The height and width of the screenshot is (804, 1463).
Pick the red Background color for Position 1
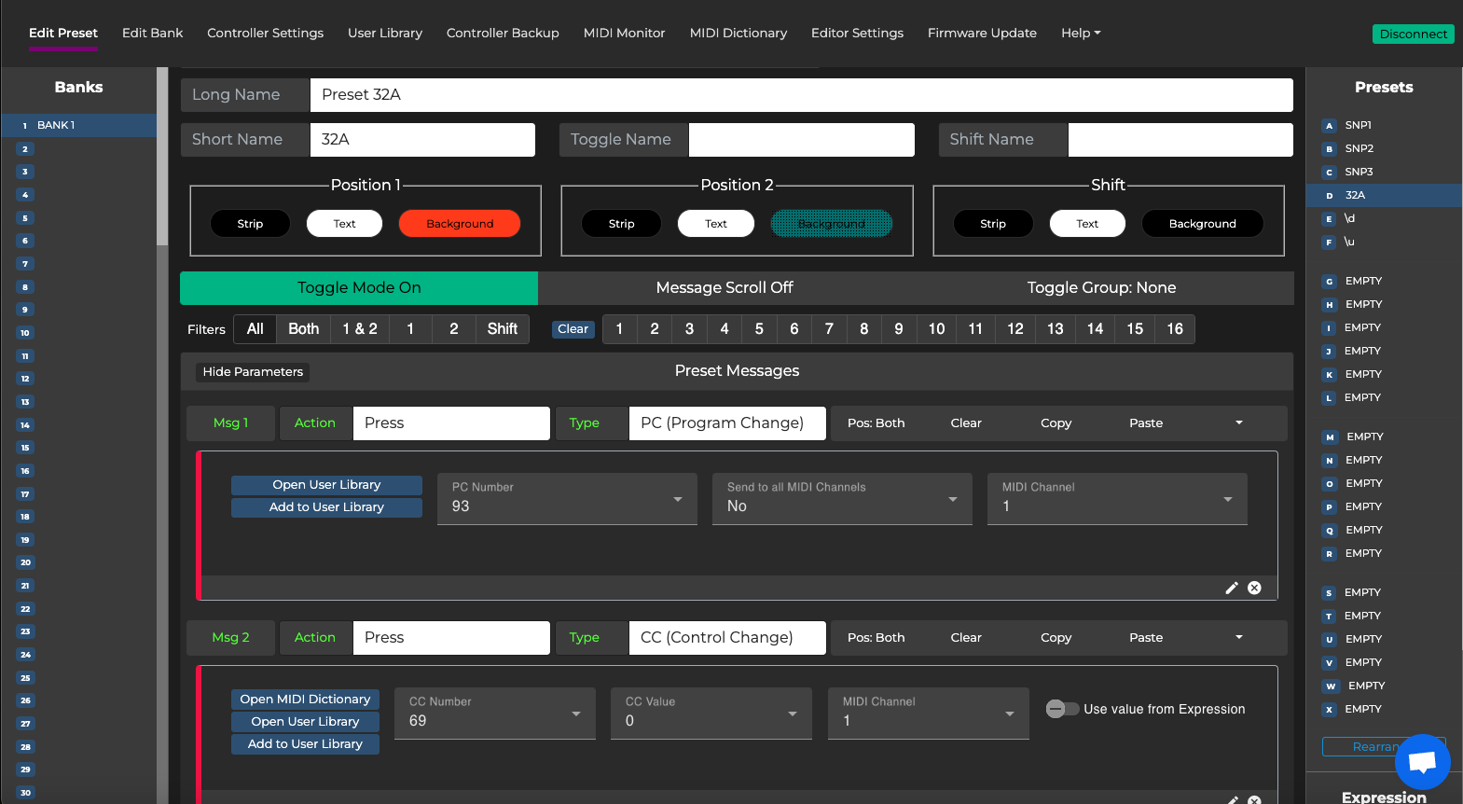[x=459, y=224]
